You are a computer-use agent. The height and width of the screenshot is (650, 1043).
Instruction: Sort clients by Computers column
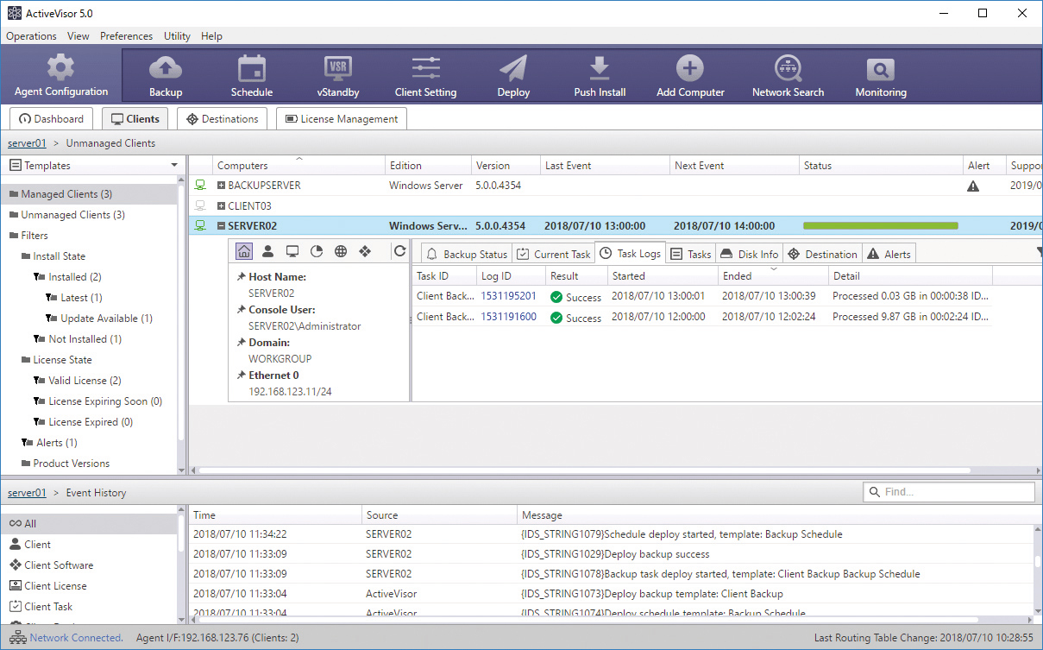[x=298, y=166]
